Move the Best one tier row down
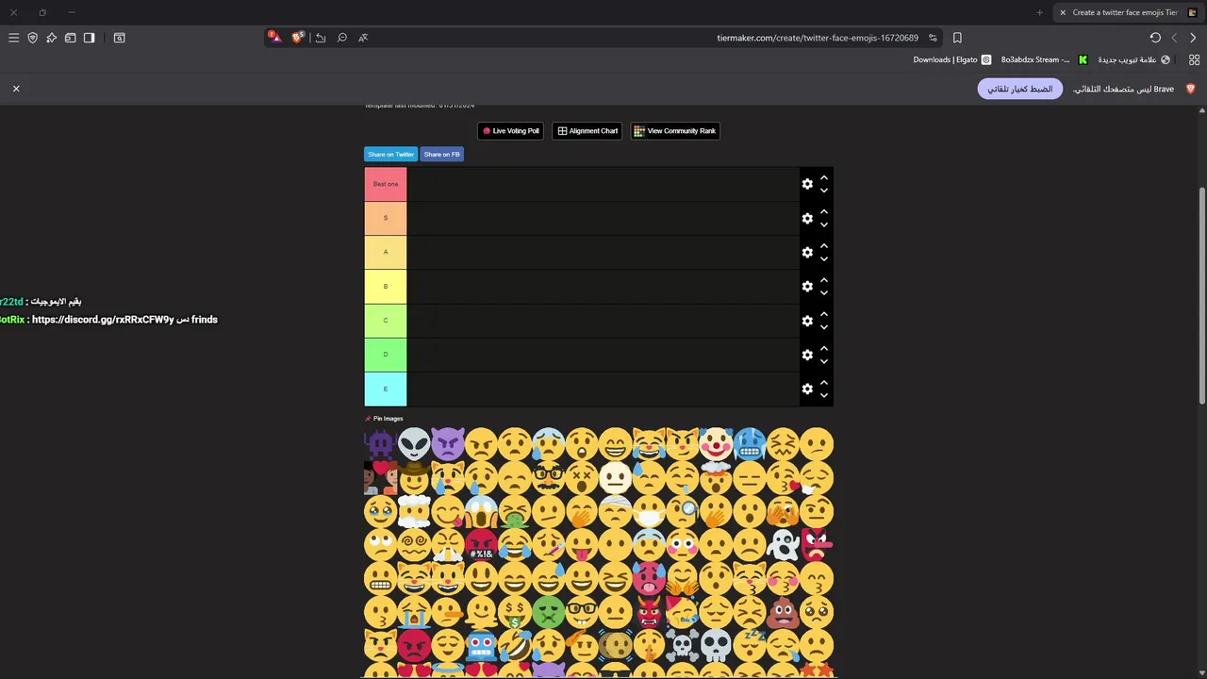Image resolution: width=1207 pixels, height=679 pixels. 823,190
